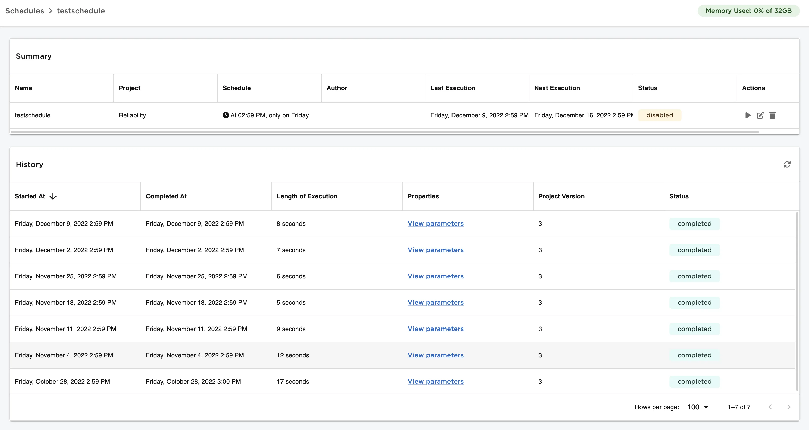
Task: Navigate to Schedules breadcrumb
Action: (x=25, y=11)
